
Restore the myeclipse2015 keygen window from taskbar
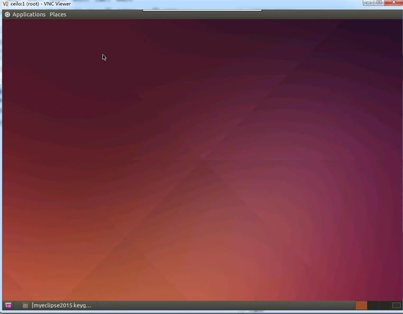[x=57, y=305]
